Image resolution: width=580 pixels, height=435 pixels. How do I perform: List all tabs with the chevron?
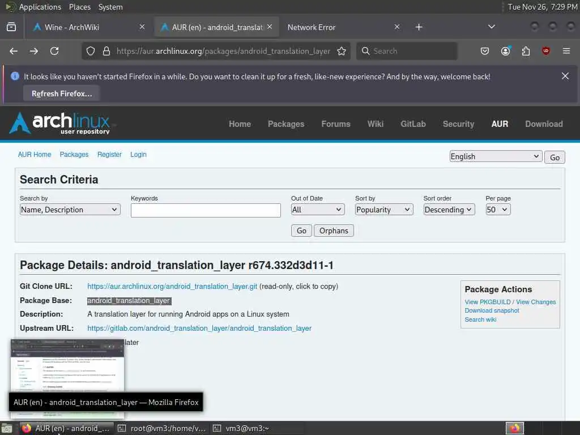[492, 27]
